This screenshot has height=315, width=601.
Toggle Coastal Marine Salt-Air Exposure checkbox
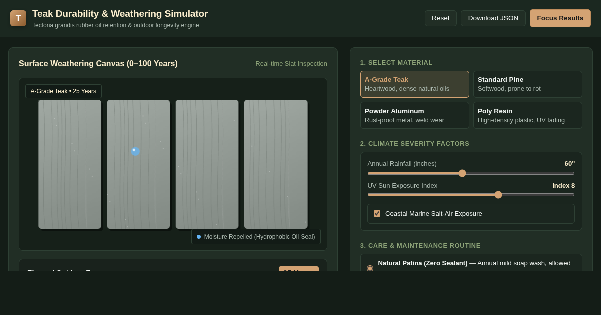pyautogui.click(x=377, y=214)
